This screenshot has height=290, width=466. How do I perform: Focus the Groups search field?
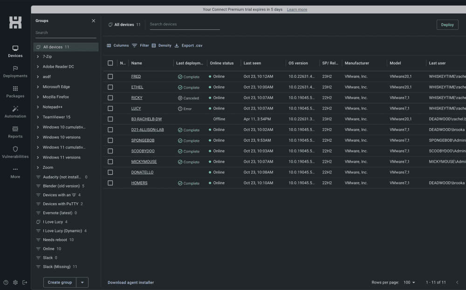66,33
